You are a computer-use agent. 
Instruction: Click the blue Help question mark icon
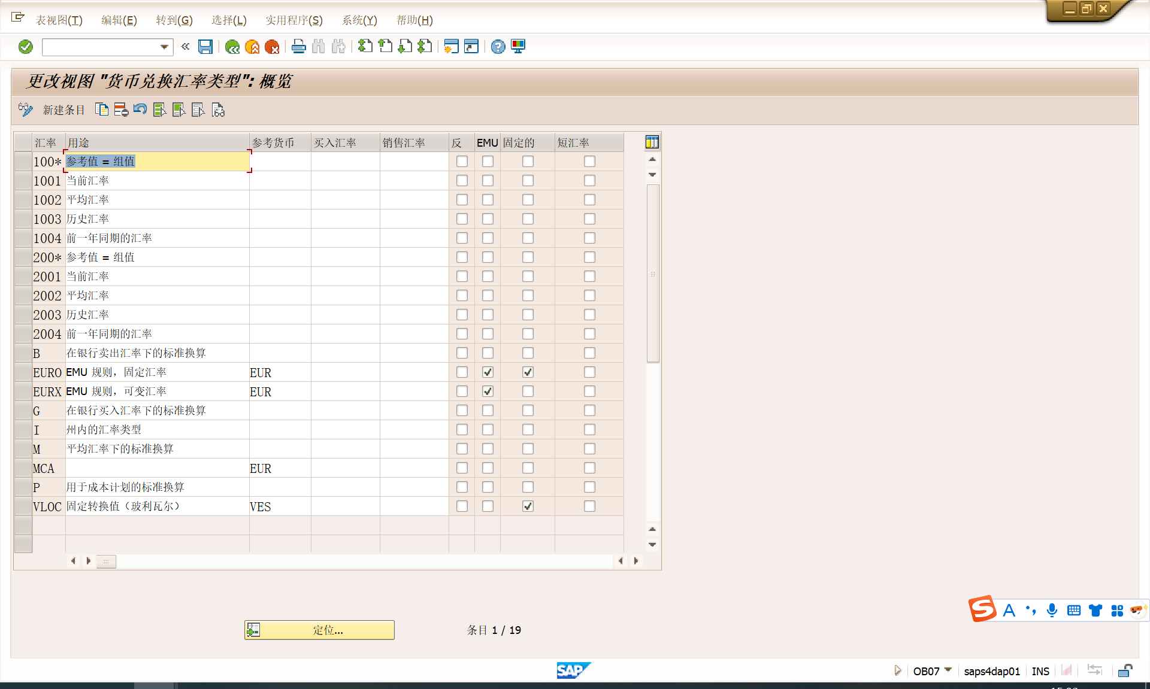(498, 47)
